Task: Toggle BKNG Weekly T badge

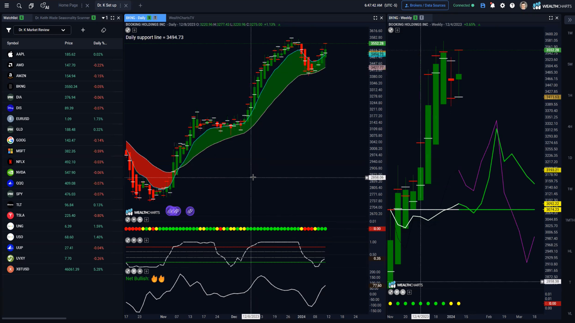Action: click(x=422, y=18)
